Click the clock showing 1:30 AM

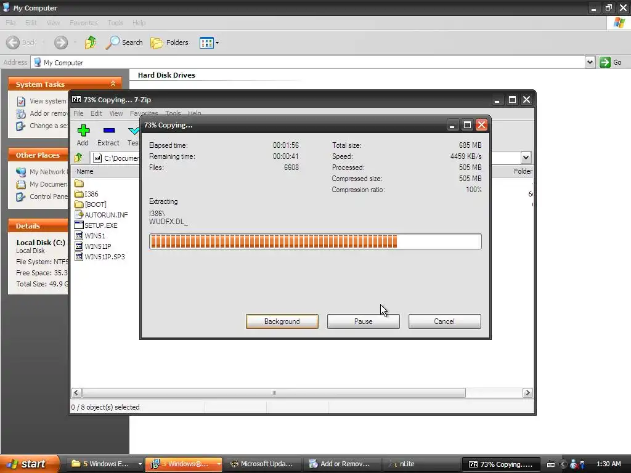tap(608, 464)
